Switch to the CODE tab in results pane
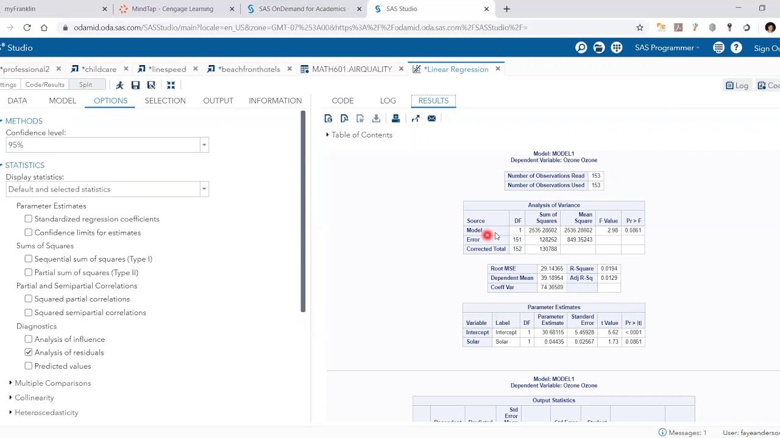Screen dimensions: 780x438 (342, 100)
